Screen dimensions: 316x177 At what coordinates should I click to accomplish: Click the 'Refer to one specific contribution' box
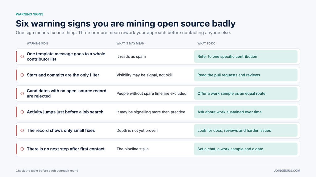[246, 57]
